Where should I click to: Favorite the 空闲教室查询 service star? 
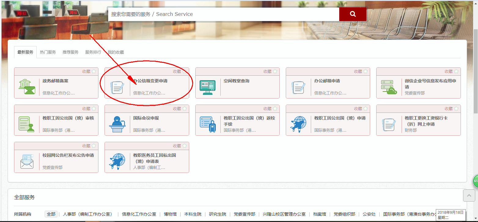click(275, 71)
